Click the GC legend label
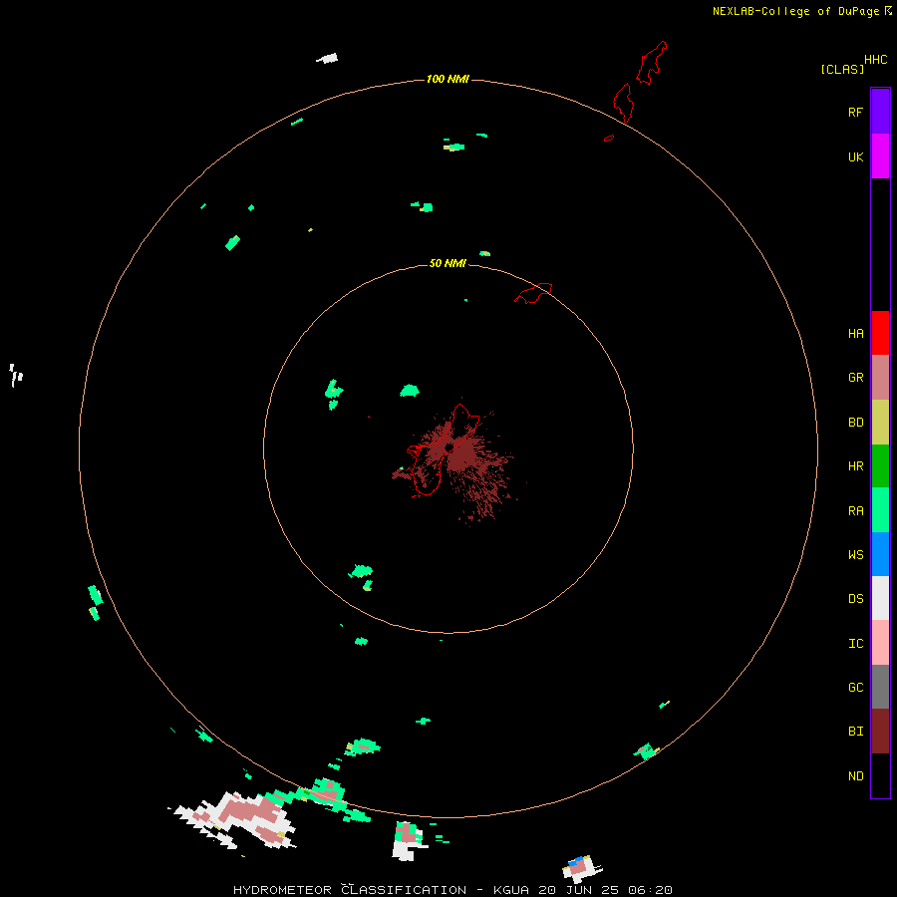This screenshot has width=897, height=897. tap(855, 688)
